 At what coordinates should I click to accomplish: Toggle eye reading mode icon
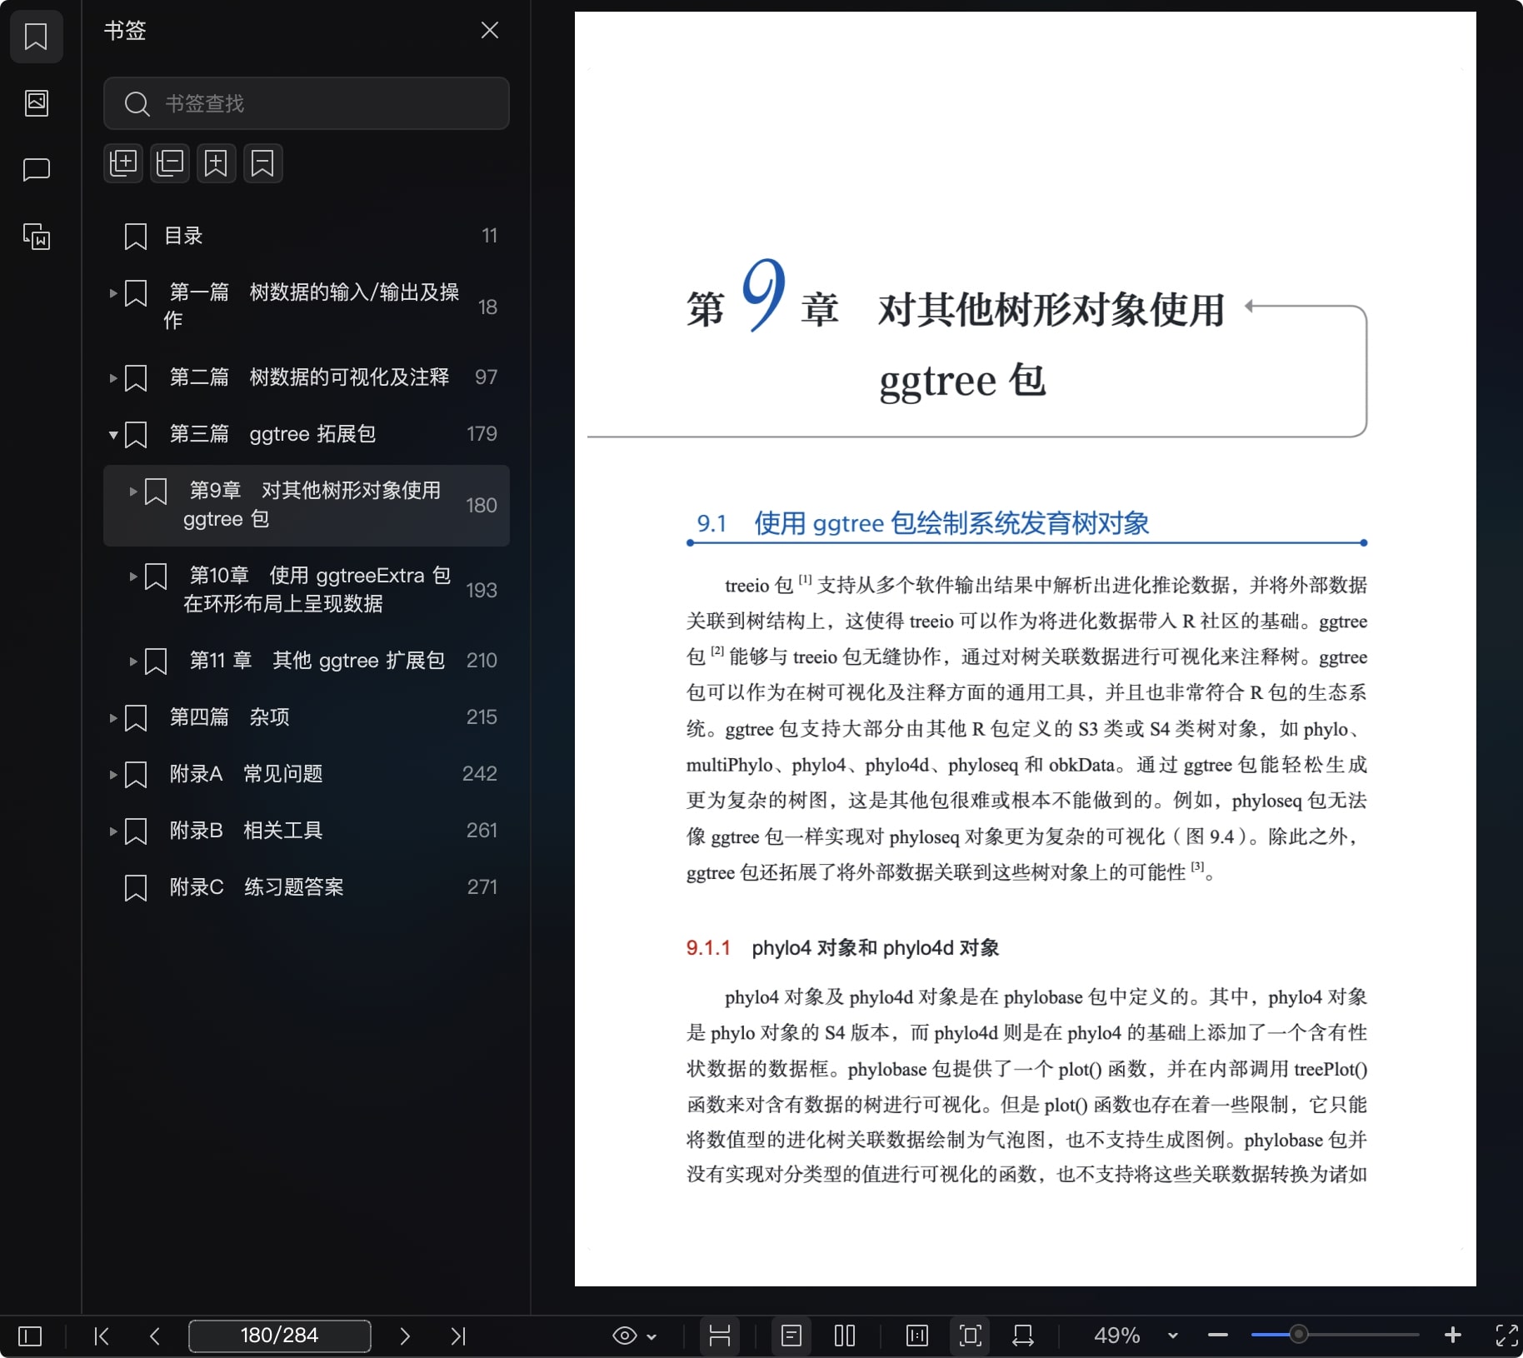(x=625, y=1336)
